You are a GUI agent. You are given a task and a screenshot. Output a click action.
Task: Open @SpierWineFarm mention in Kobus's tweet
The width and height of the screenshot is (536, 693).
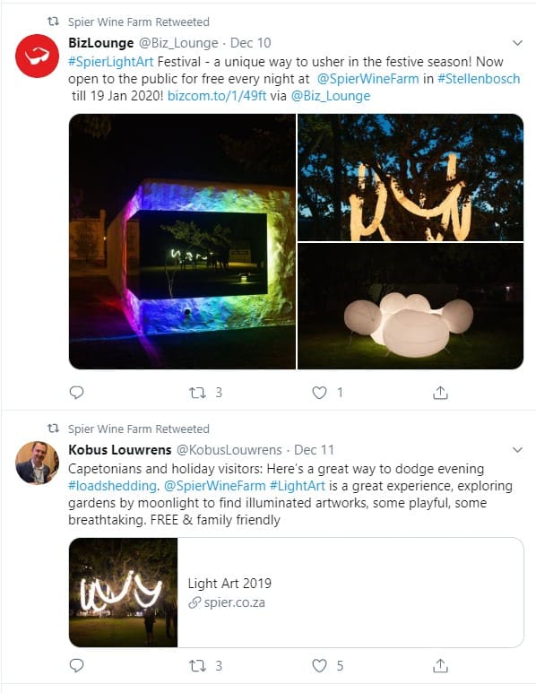[x=215, y=486]
